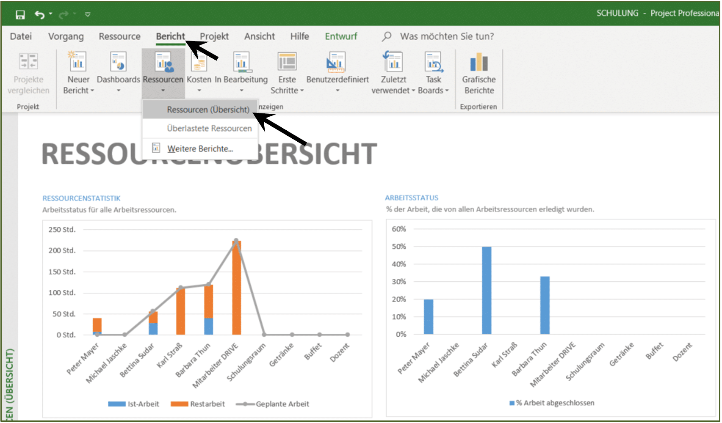Switch to the Vorgang ribbon tab
Screen dimensions: 722x423
click(66, 36)
